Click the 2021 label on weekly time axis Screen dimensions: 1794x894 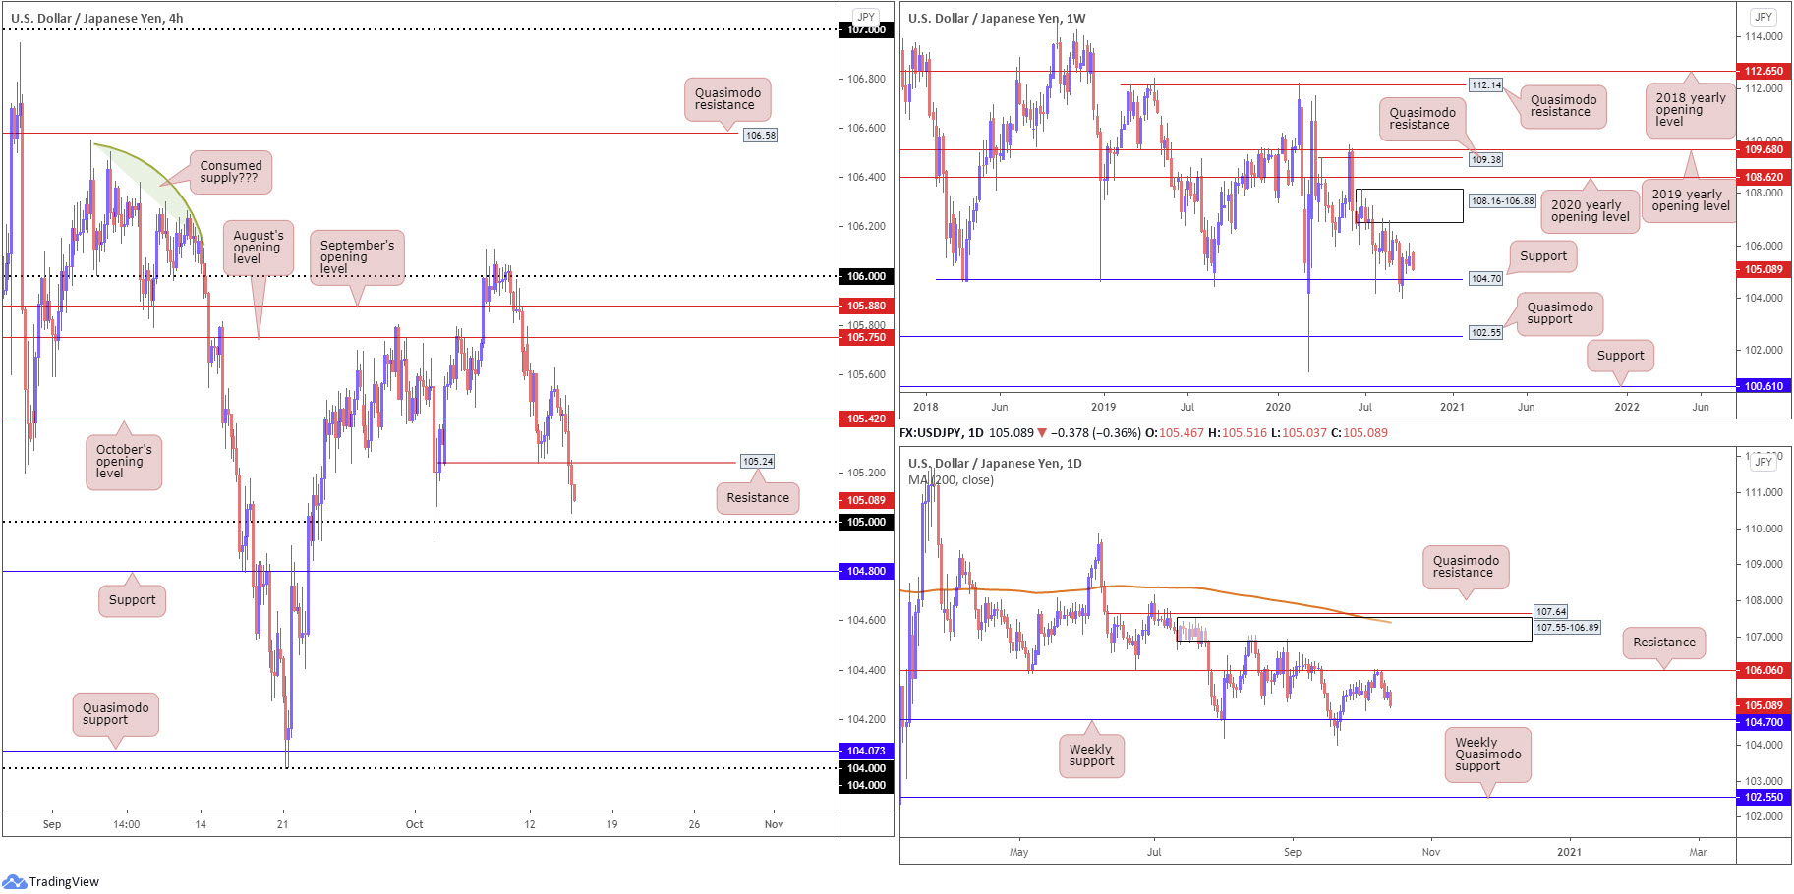click(x=1452, y=407)
